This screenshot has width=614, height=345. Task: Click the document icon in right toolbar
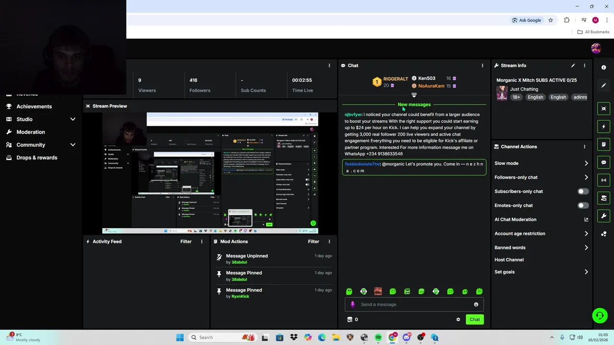[x=604, y=144]
